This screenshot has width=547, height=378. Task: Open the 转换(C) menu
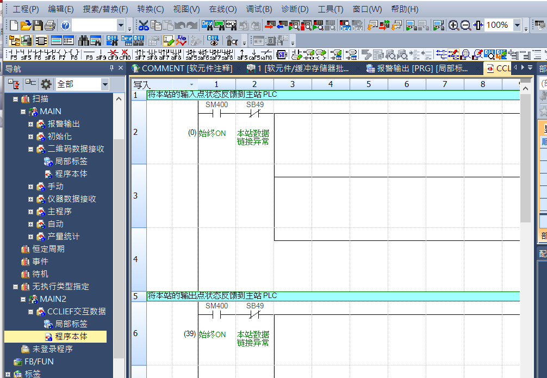(x=151, y=9)
